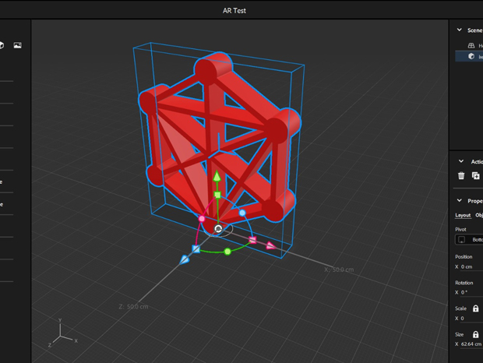Click the blue Z-axis move arrow

(185, 259)
